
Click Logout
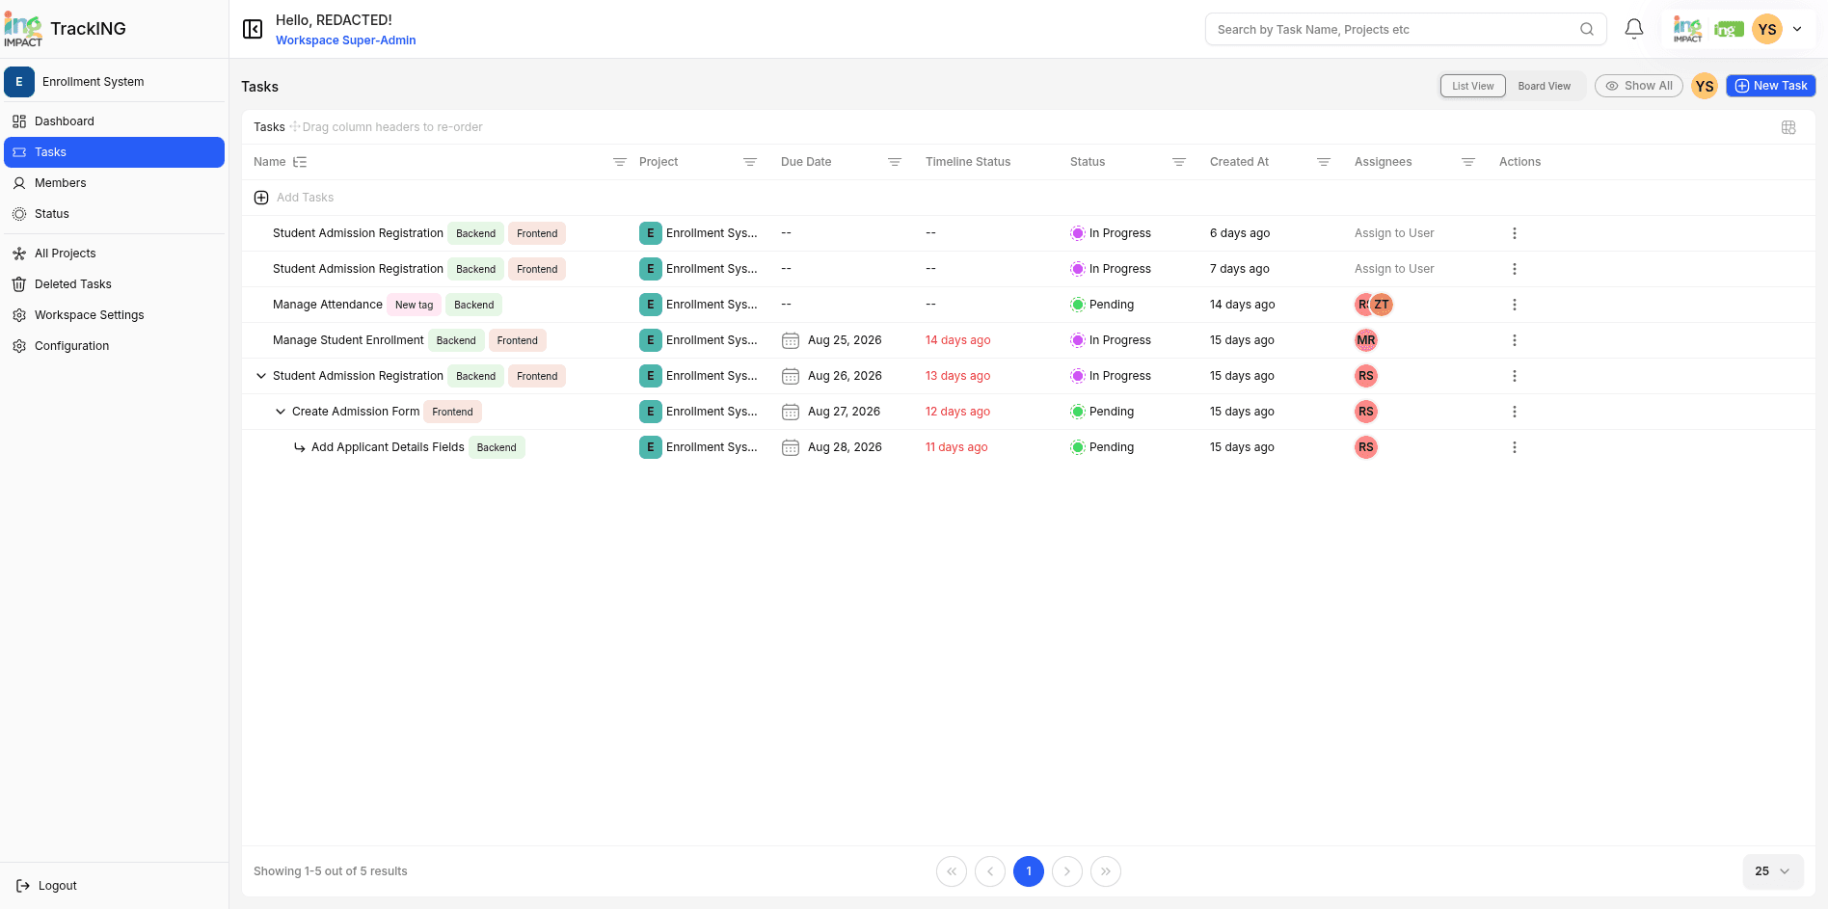46,886
